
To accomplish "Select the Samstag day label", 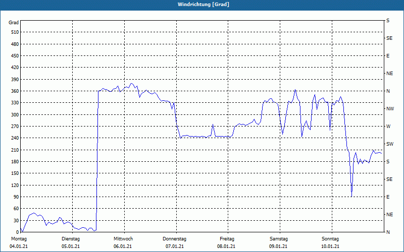I will point(279,239).
